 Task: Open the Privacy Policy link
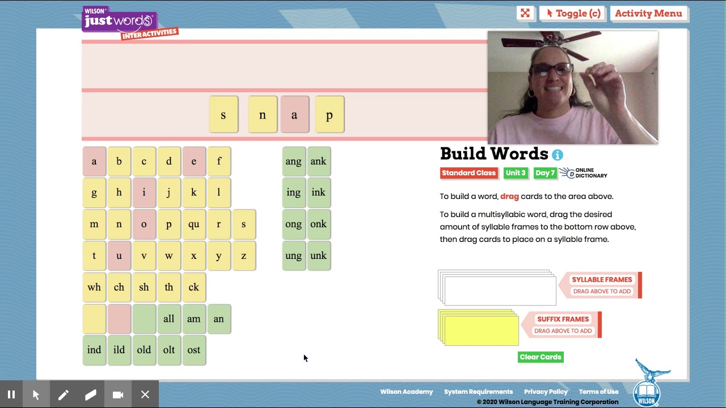click(546, 392)
